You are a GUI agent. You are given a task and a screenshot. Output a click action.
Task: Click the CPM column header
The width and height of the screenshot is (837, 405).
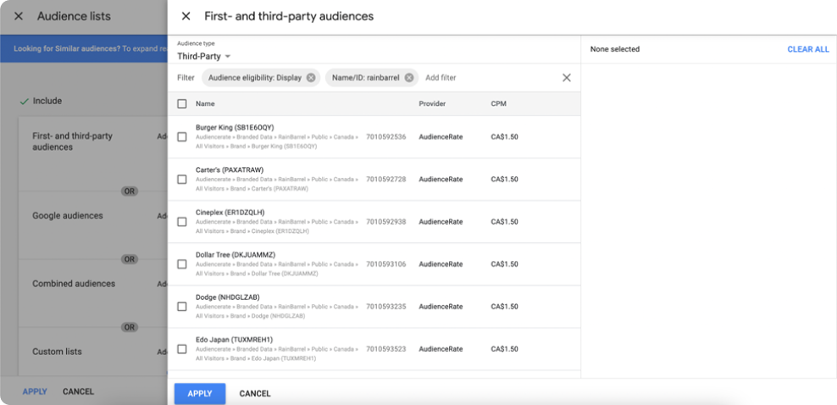point(498,104)
